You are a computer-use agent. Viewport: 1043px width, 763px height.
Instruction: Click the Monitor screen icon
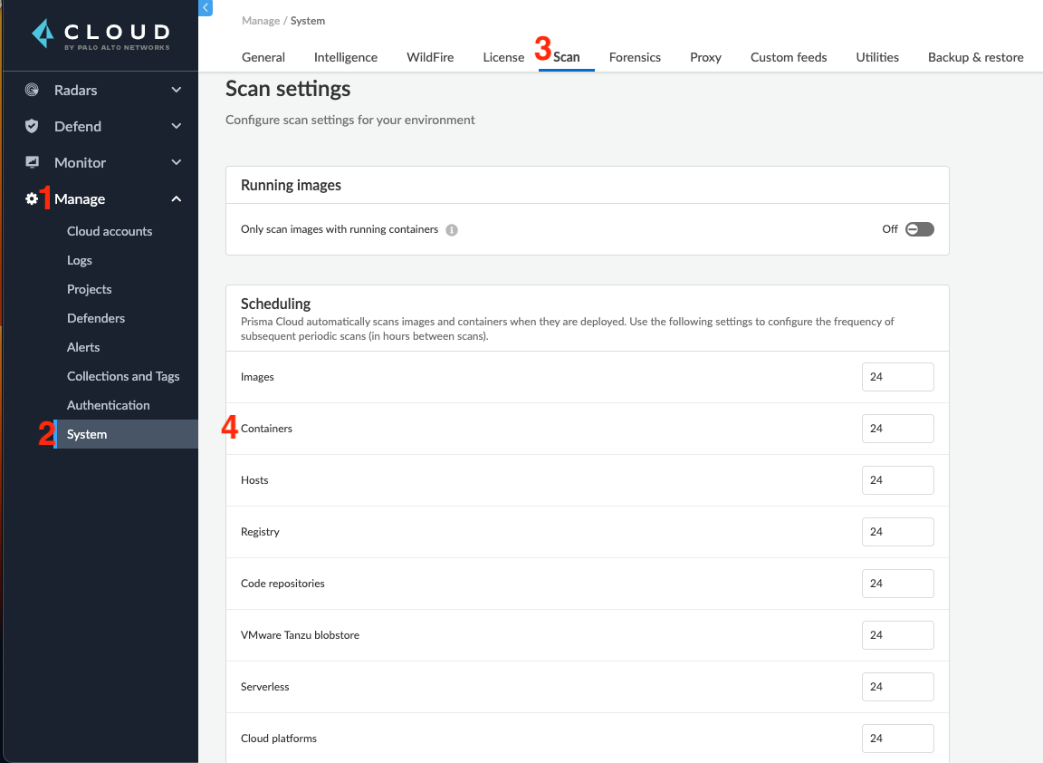33,162
